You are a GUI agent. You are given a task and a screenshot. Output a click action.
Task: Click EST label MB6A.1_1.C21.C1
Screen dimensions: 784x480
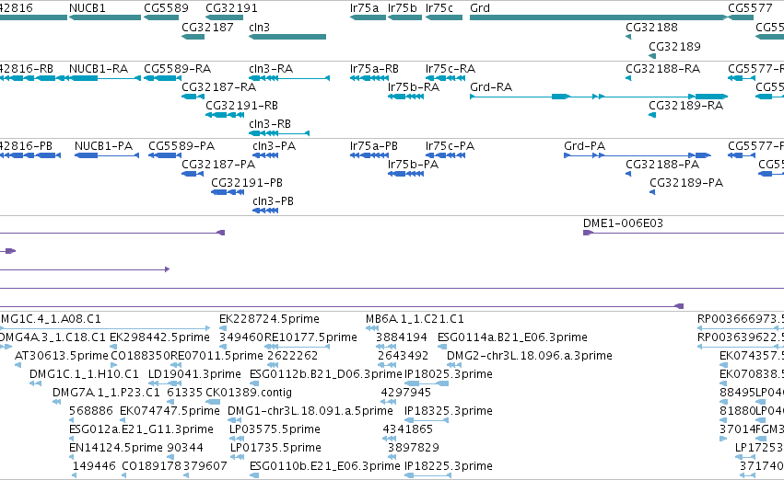[x=415, y=319]
